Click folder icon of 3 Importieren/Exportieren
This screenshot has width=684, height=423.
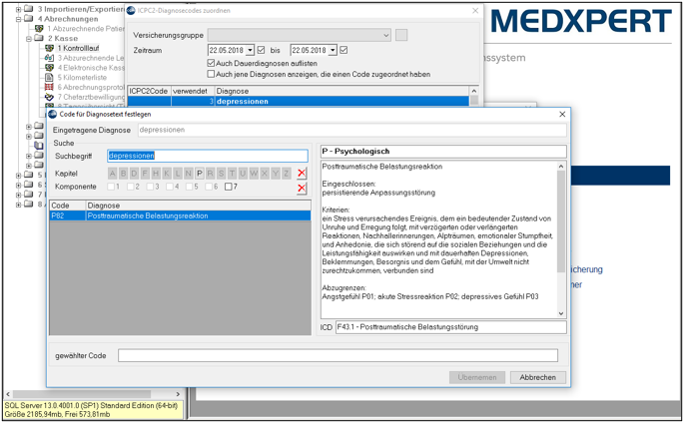[x=29, y=9]
